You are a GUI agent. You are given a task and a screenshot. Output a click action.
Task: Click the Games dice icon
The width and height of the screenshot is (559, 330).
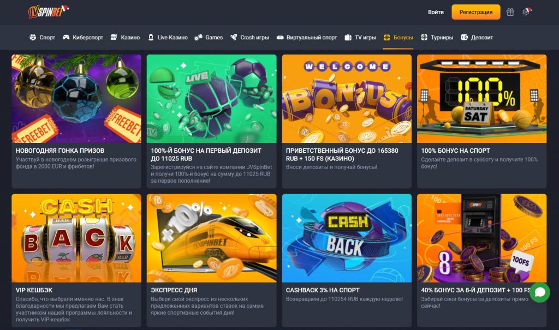coord(199,37)
